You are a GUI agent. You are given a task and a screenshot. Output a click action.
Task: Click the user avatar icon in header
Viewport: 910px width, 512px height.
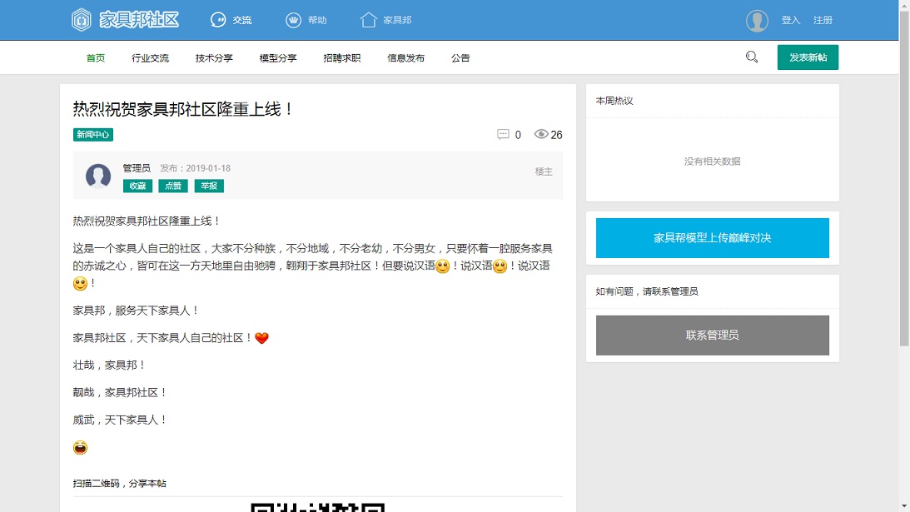tap(757, 20)
